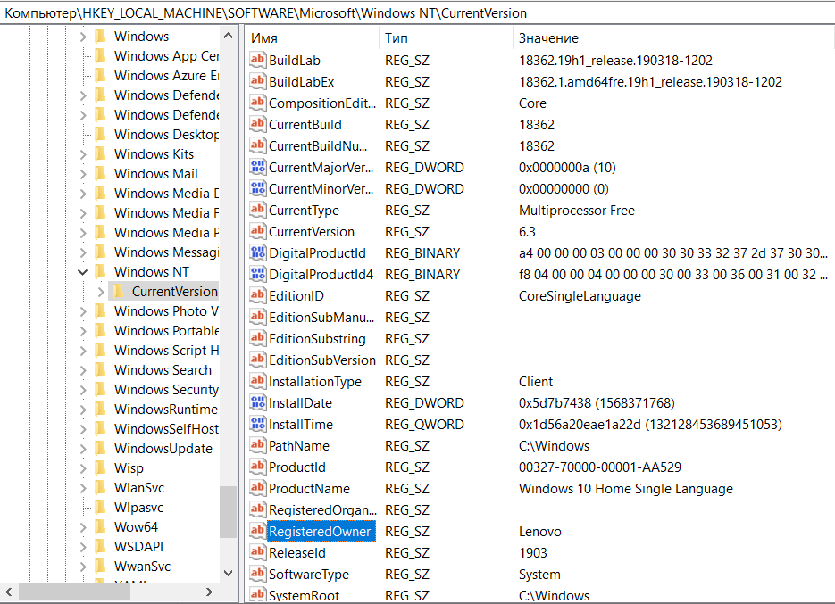Click the folder icon of WlanSvc
The image size is (835, 604).
[100, 487]
